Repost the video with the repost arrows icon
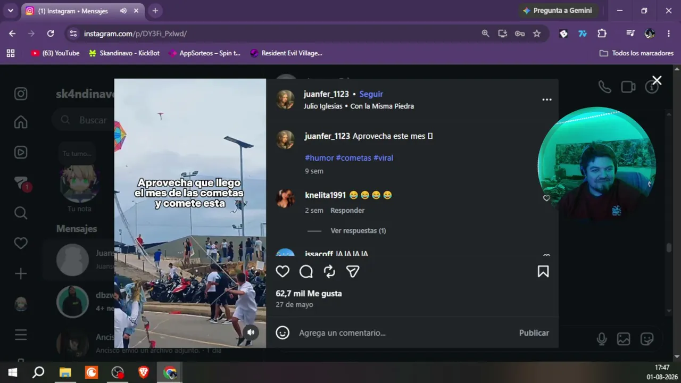 329,272
